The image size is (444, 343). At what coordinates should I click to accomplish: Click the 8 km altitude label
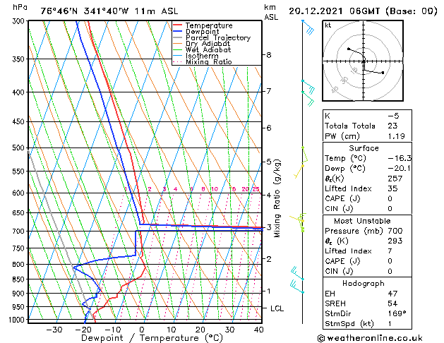[269, 55]
